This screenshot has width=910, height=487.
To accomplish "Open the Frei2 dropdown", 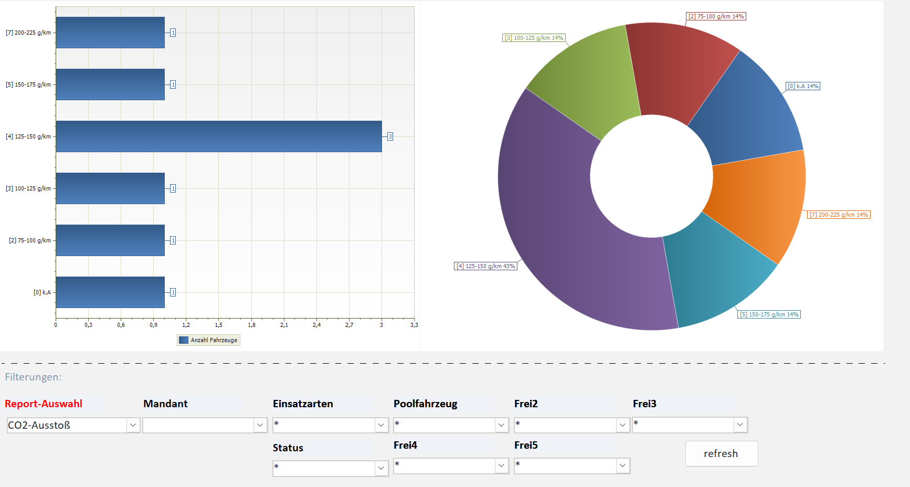I will click(572, 425).
